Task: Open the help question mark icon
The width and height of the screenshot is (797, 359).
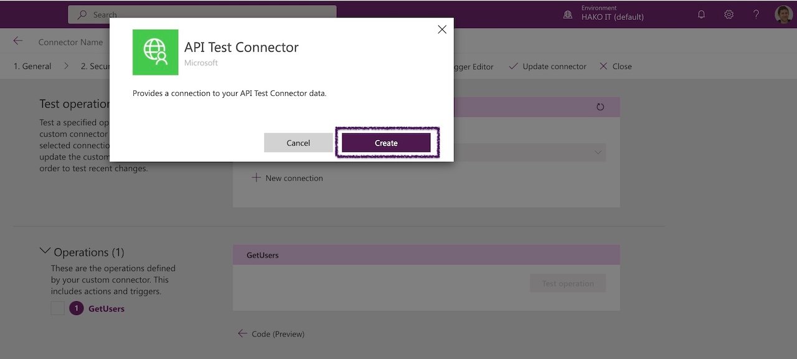Action: [x=756, y=14]
